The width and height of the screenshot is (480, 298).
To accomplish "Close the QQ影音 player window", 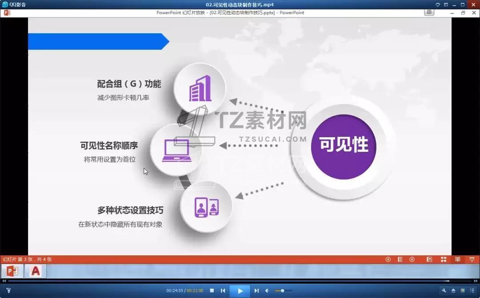I will click(473, 4).
